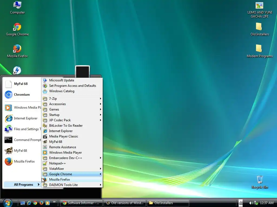Viewport: 277px width, 207px height.
Task: Open Mozilla Firefox in the All Programs list
Action: click(72, 180)
